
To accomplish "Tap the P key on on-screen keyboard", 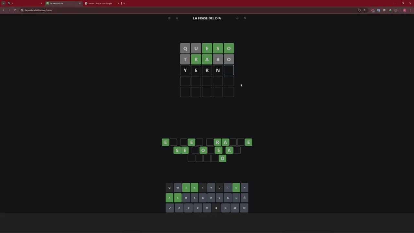I will click(x=245, y=188).
